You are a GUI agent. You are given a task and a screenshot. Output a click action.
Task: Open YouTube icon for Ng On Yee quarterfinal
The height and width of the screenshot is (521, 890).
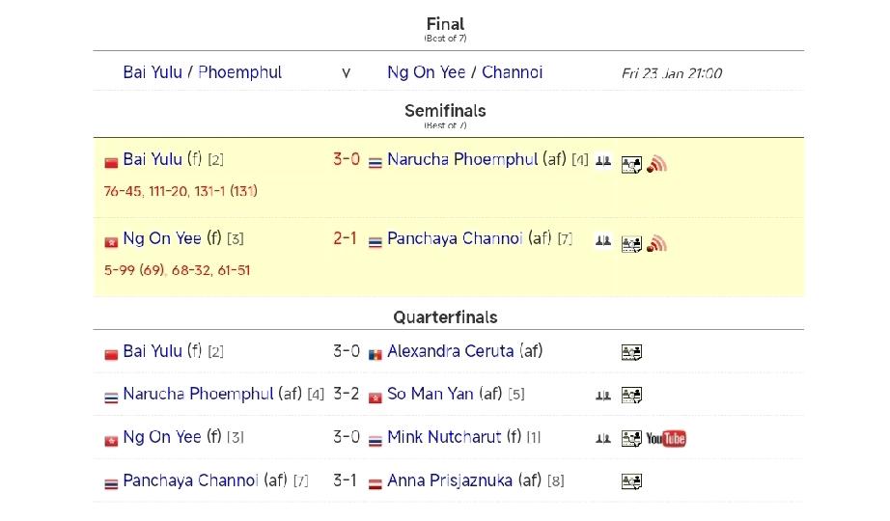[x=666, y=439]
